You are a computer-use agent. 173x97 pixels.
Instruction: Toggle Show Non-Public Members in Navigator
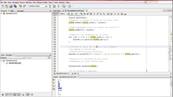click(15, 95)
